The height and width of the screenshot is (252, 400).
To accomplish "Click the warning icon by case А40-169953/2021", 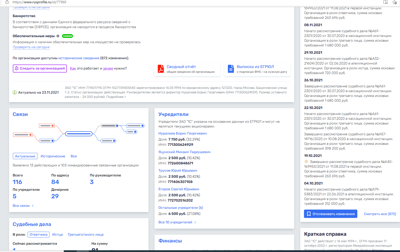I will 306,162.
